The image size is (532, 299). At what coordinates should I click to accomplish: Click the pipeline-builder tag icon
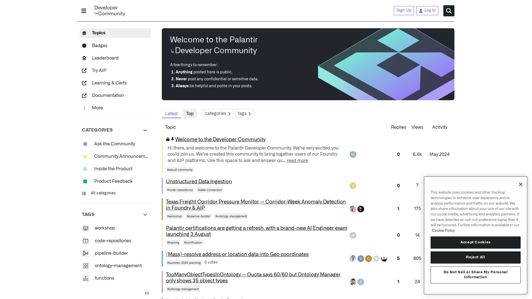pos(86,253)
